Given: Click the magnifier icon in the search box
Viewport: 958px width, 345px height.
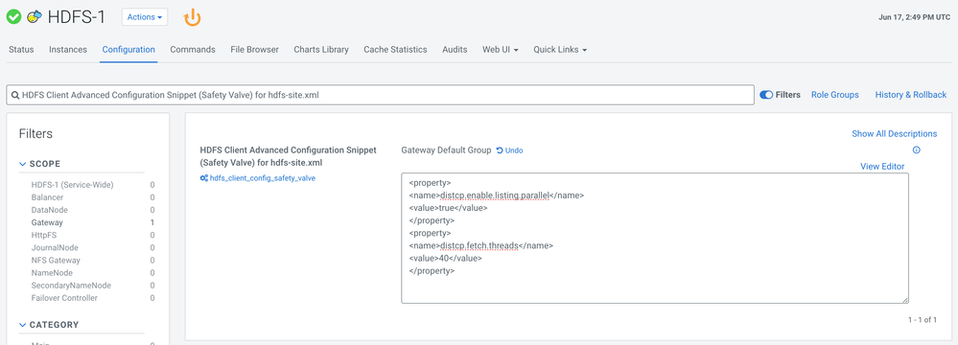Looking at the screenshot, I should coord(14,95).
